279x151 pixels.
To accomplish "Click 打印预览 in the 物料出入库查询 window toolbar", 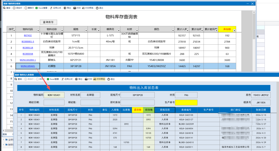I will pos(99,79).
